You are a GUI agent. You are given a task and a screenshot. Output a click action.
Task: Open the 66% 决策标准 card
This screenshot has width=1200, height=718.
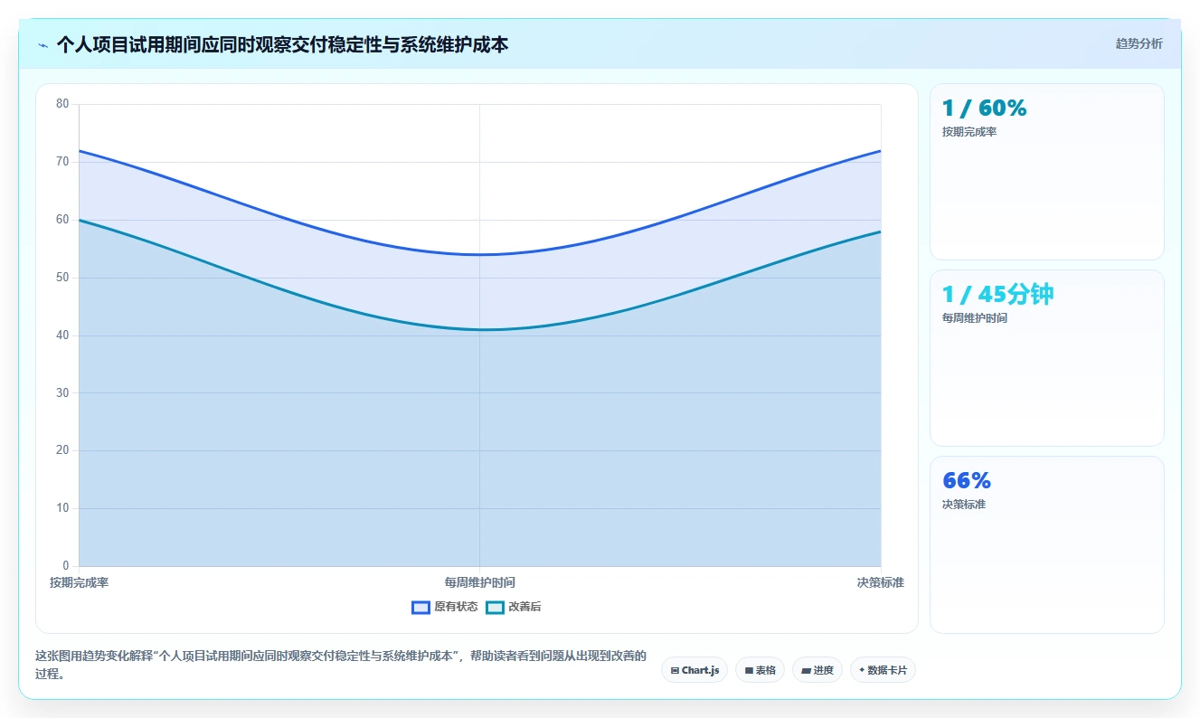(1046, 544)
